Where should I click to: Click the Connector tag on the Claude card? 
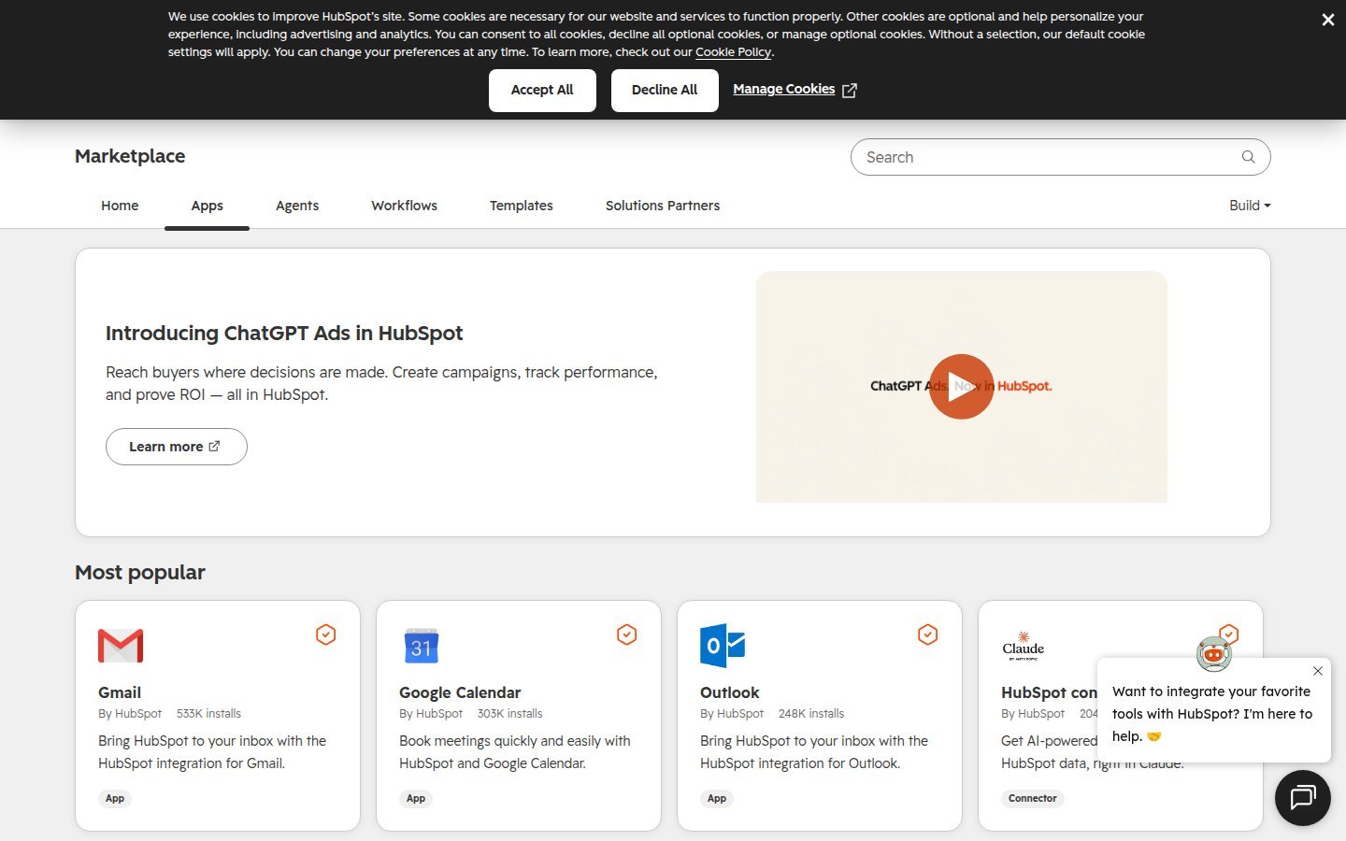click(1033, 798)
